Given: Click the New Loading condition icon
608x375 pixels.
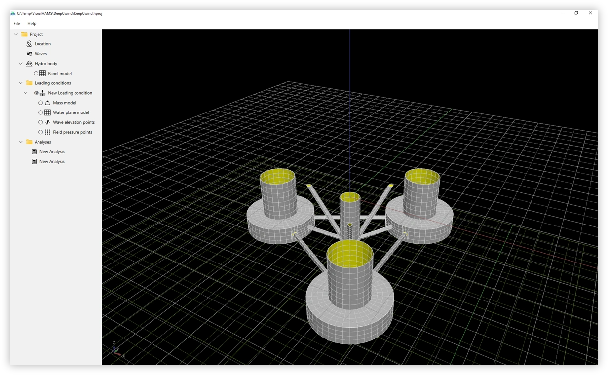Looking at the screenshot, I should tap(43, 93).
